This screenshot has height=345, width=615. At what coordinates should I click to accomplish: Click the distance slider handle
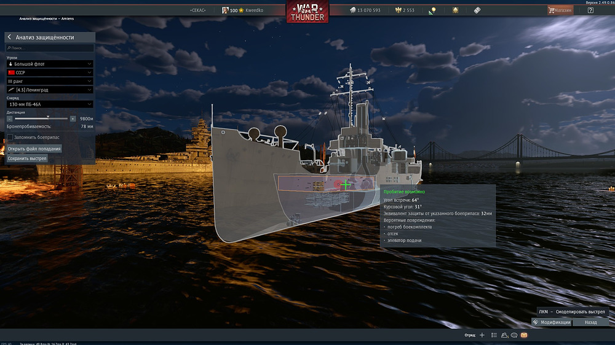[x=48, y=118]
